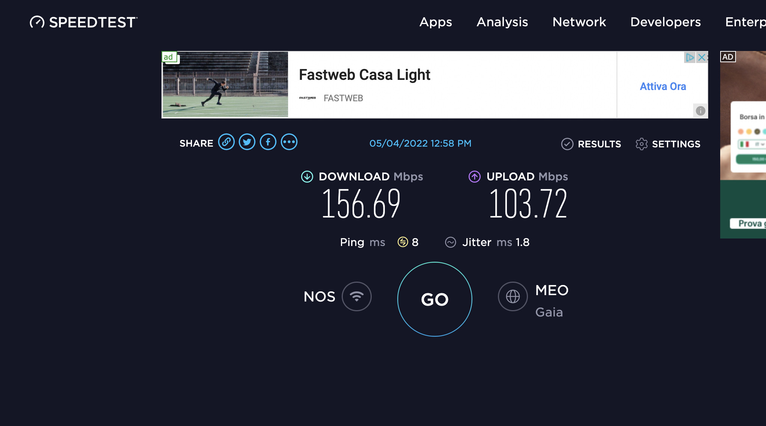The image size is (766, 426).
Task: Click the Attiva Ora ad link
Action: [x=663, y=87]
